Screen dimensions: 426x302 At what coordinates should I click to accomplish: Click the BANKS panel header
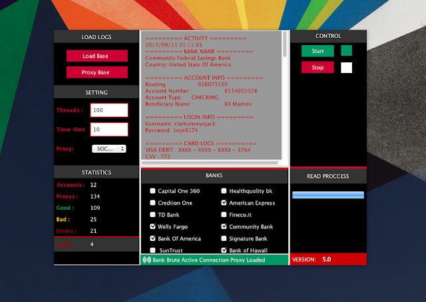click(x=214, y=175)
